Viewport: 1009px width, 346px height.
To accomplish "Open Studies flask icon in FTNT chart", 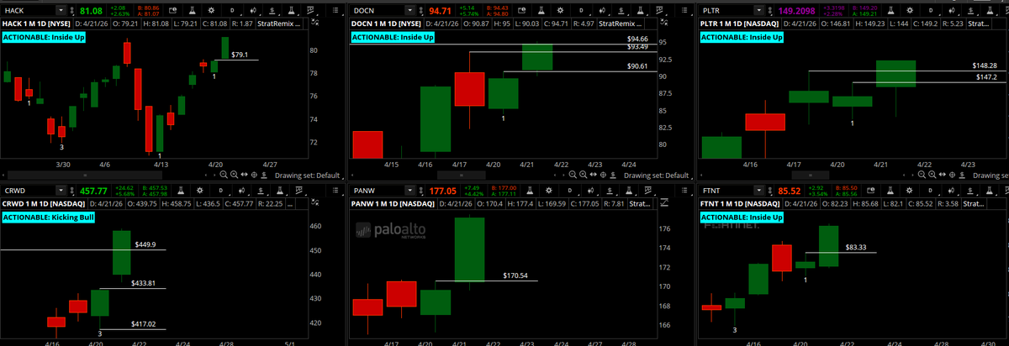I will [x=890, y=191].
